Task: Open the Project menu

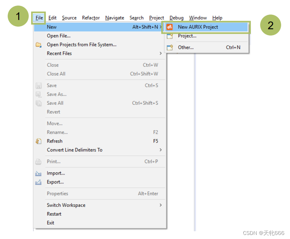Action: coord(156,18)
